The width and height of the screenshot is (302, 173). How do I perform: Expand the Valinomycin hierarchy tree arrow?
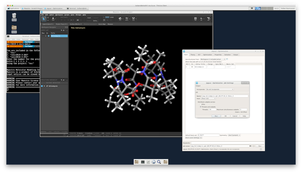pos(45,86)
